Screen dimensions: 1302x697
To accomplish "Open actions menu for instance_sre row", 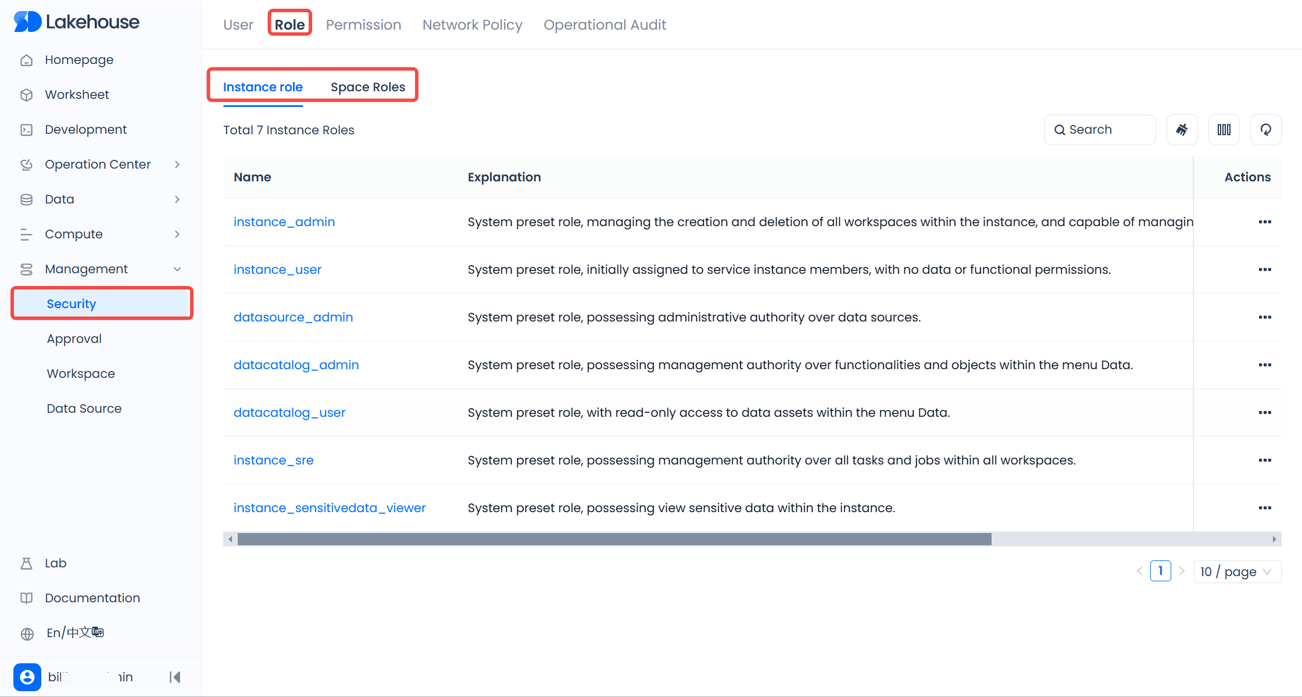I will pyautogui.click(x=1265, y=460).
